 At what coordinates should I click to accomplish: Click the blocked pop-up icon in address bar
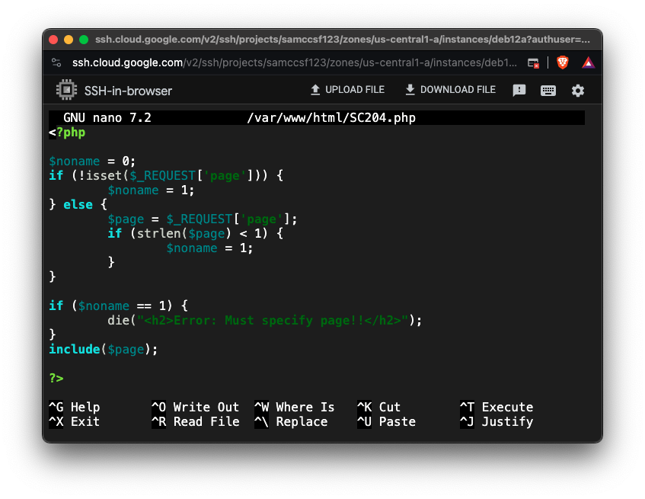534,62
